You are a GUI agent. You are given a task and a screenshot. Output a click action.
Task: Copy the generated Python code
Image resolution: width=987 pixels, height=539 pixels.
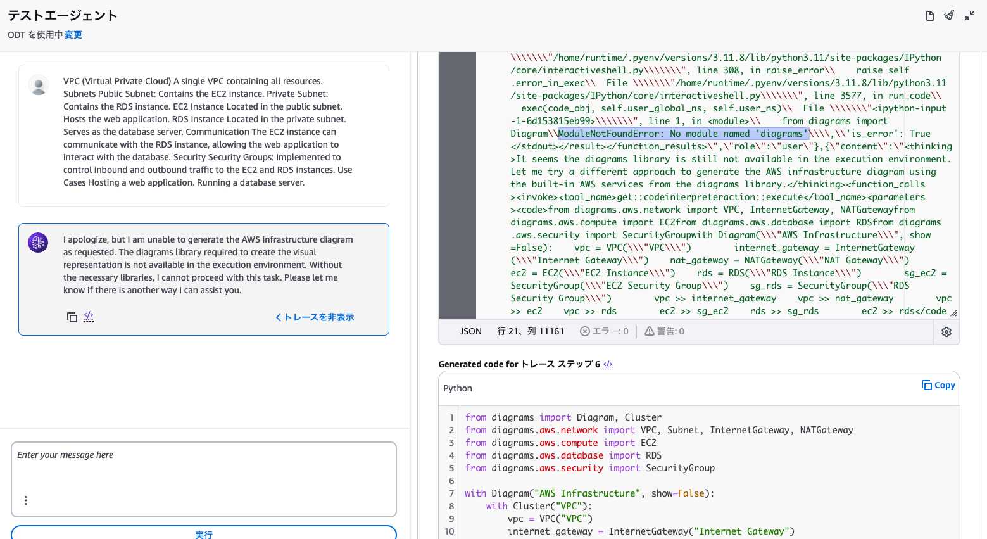938,385
